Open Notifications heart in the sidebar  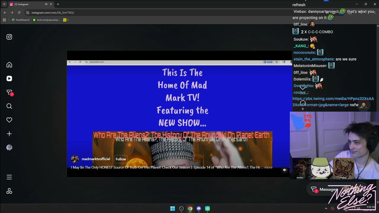click(9, 120)
